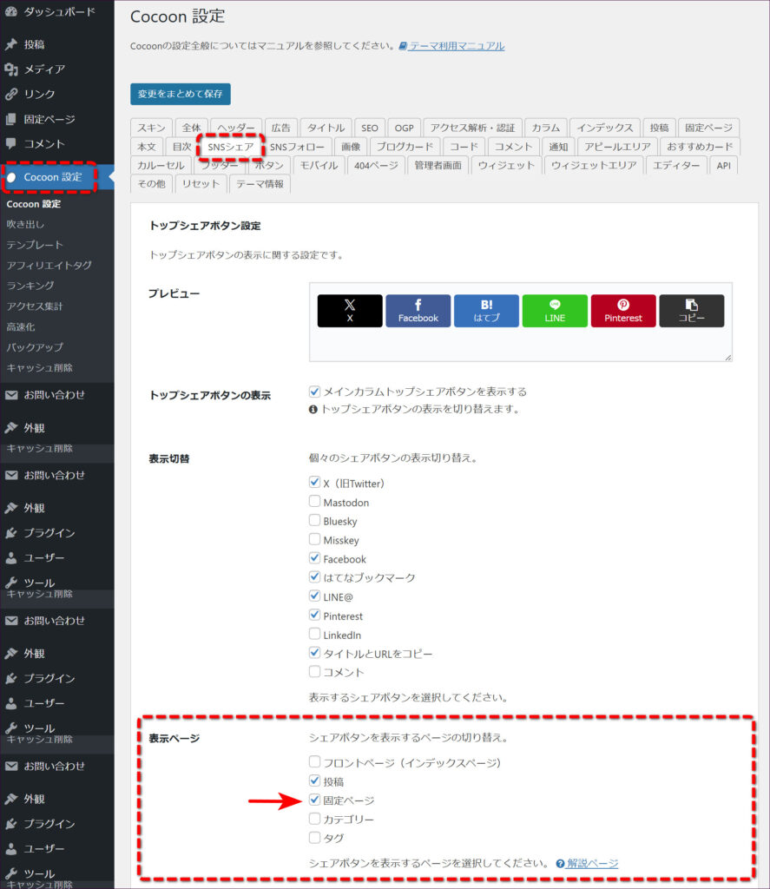Toggle メインカラムトップシェアボタンを表示する checkbox

pos(315,392)
